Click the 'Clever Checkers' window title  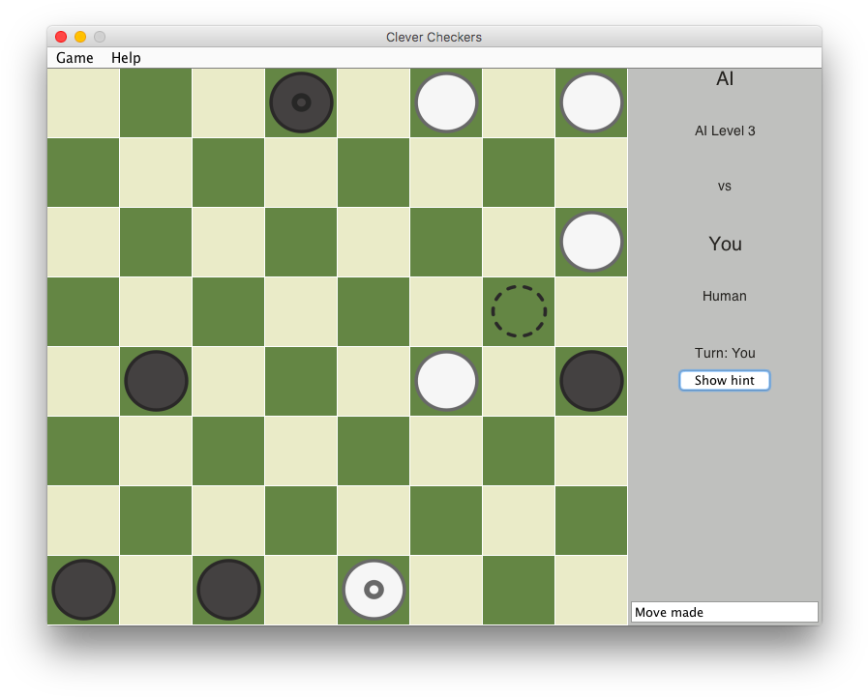pos(434,37)
